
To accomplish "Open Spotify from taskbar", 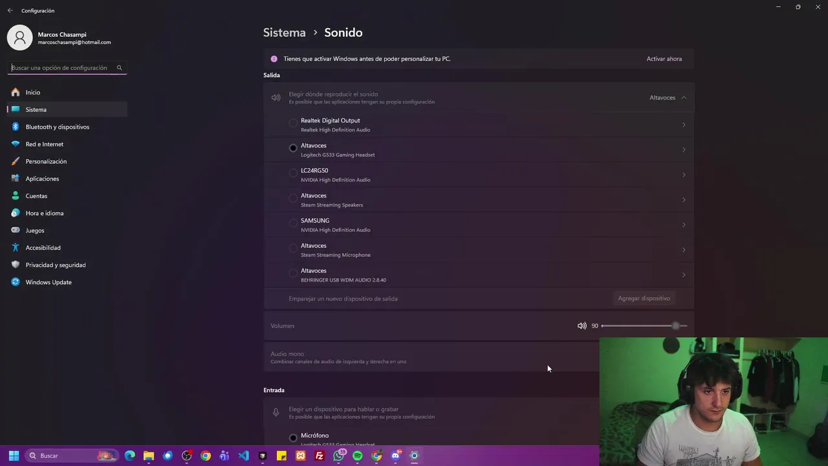I will click(358, 456).
